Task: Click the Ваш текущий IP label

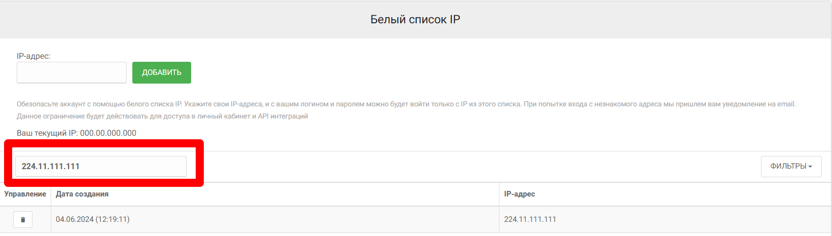Action: point(47,133)
